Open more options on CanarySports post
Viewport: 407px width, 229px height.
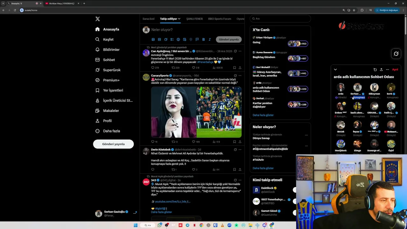tap(240, 76)
